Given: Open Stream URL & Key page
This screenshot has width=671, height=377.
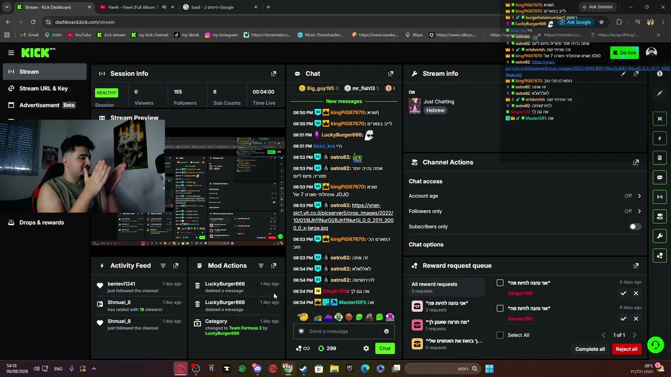Looking at the screenshot, I should coord(44,88).
